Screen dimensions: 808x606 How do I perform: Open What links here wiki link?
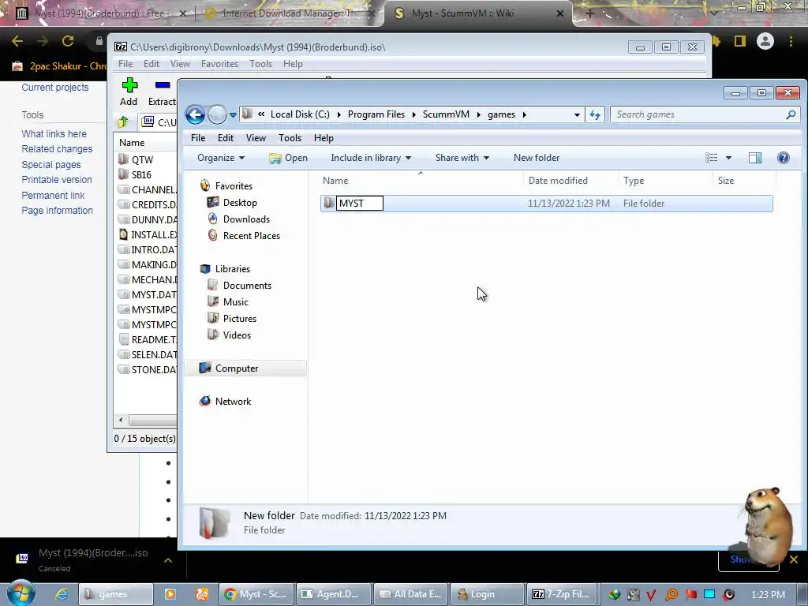coord(54,134)
